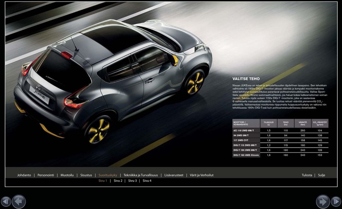Click CO2 value 104 in dCi 110 row

point(320,130)
